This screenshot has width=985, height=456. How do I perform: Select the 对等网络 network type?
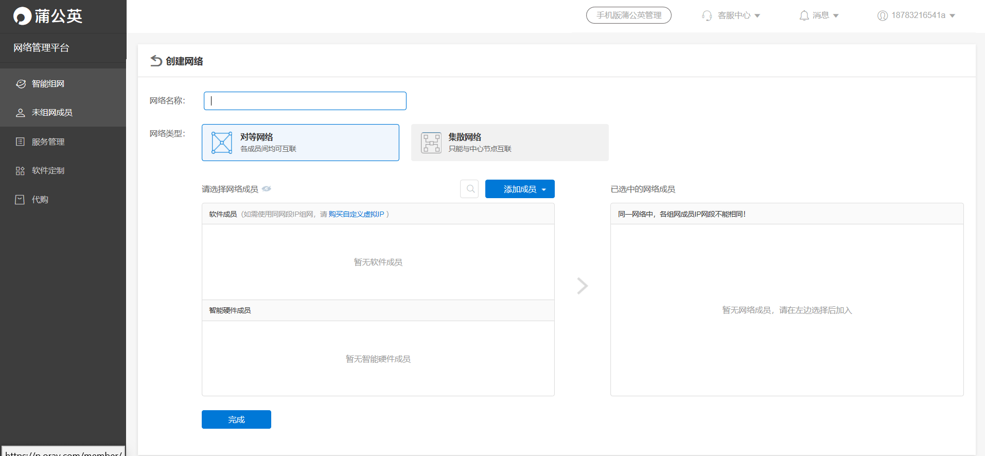tap(301, 143)
